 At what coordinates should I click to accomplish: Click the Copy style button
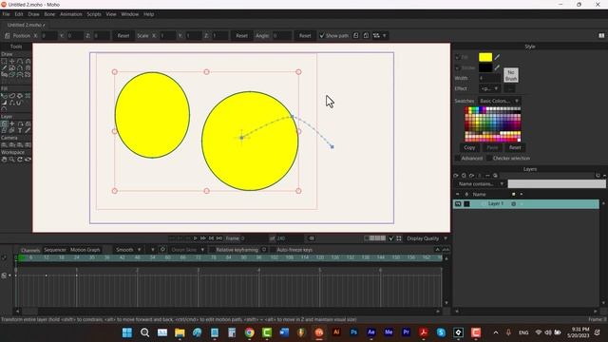pyautogui.click(x=469, y=147)
